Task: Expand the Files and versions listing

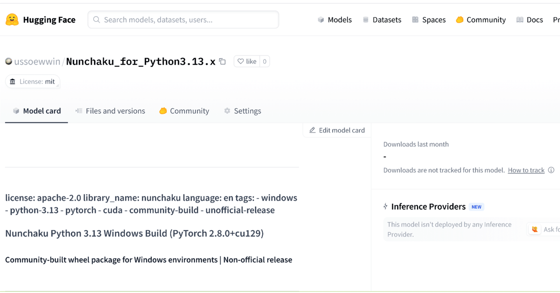Action: click(110, 111)
